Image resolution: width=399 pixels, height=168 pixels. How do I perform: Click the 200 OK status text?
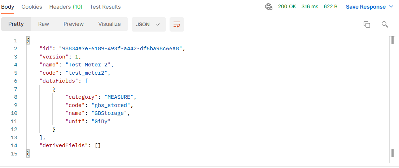[287, 7]
